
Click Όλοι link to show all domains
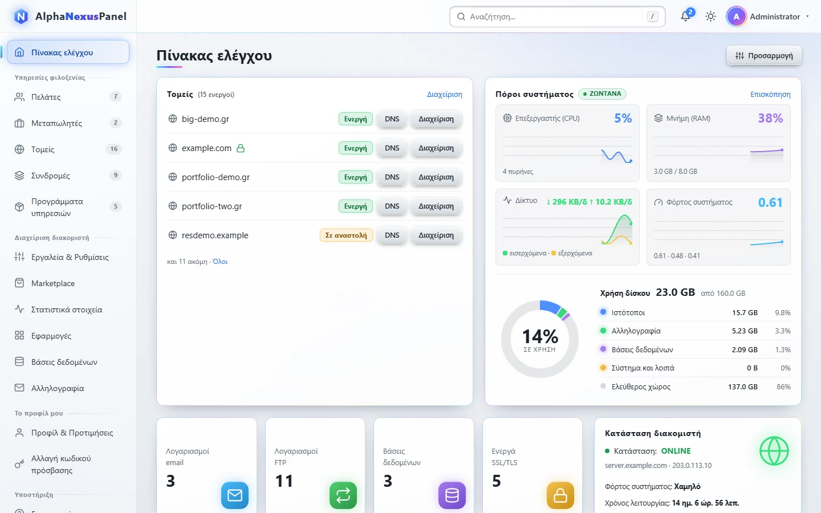(220, 262)
